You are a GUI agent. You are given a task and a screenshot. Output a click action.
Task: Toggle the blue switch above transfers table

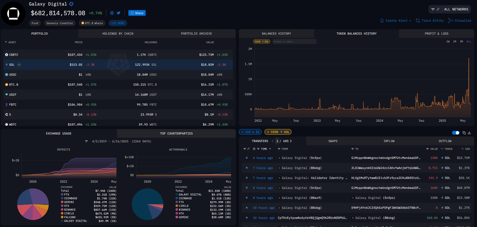pos(456,133)
